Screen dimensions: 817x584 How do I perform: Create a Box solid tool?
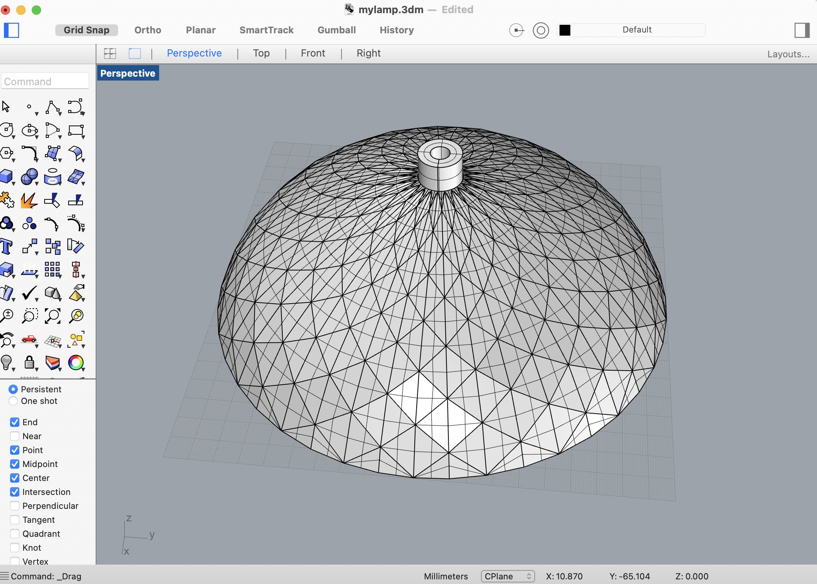pyautogui.click(x=7, y=177)
